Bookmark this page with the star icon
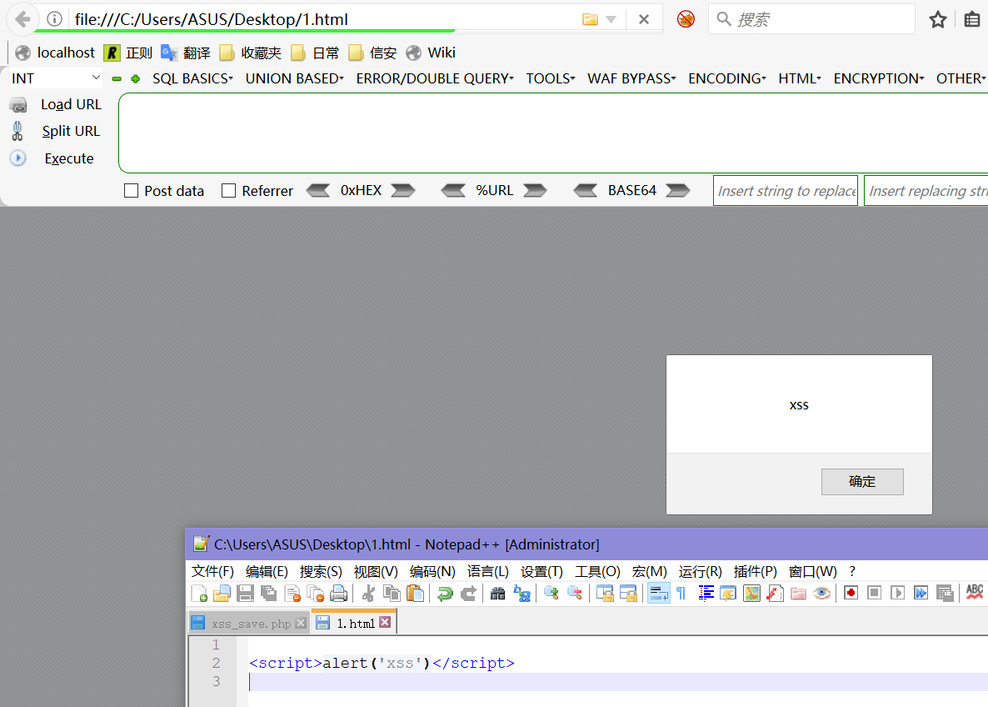Screen dimensions: 988x707 pos(937,19)
